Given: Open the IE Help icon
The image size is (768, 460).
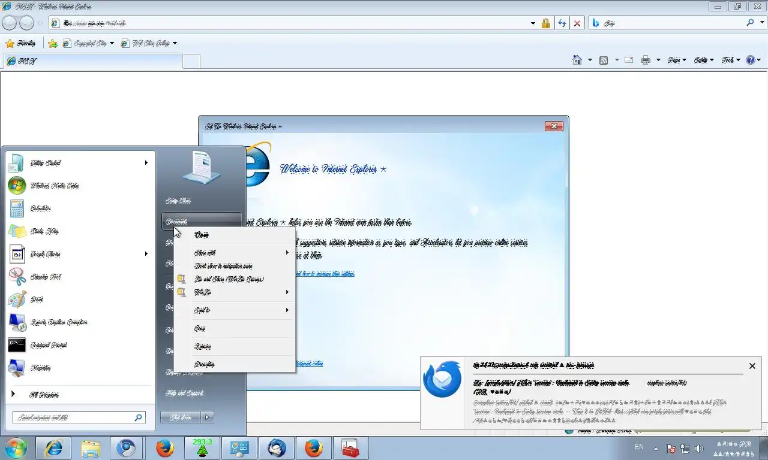Looking at the screenshot, I should click(751, 60).
